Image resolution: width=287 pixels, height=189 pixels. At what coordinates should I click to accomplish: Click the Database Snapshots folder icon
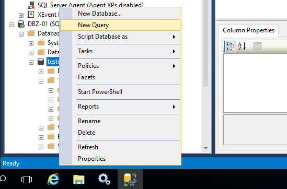[41, 52]
